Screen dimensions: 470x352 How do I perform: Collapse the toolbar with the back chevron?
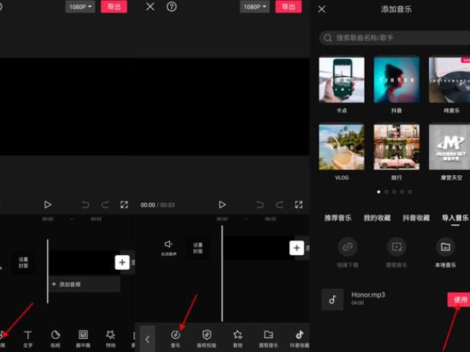146,338
